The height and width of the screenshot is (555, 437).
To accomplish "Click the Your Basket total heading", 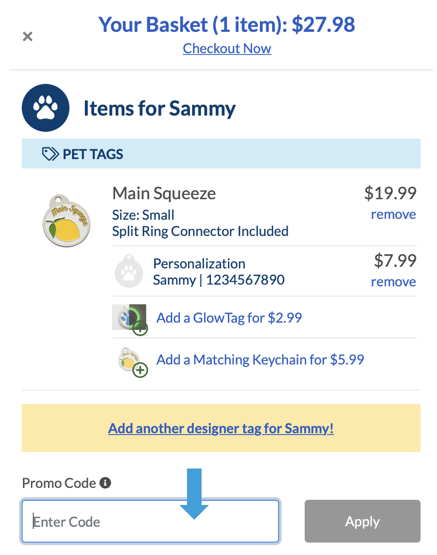I will coord(227,24).
